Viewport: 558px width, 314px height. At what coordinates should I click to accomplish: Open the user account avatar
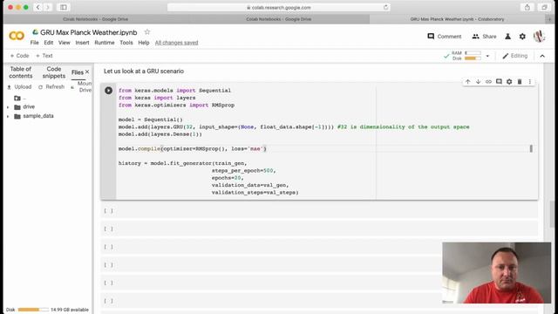pos(539,37)
